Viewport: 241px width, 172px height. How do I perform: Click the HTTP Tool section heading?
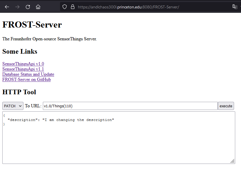19,92
